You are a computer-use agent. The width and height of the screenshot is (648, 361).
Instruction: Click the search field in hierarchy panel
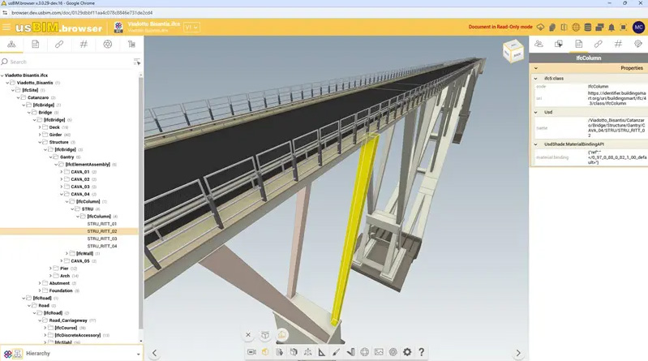tap(67, 62)
